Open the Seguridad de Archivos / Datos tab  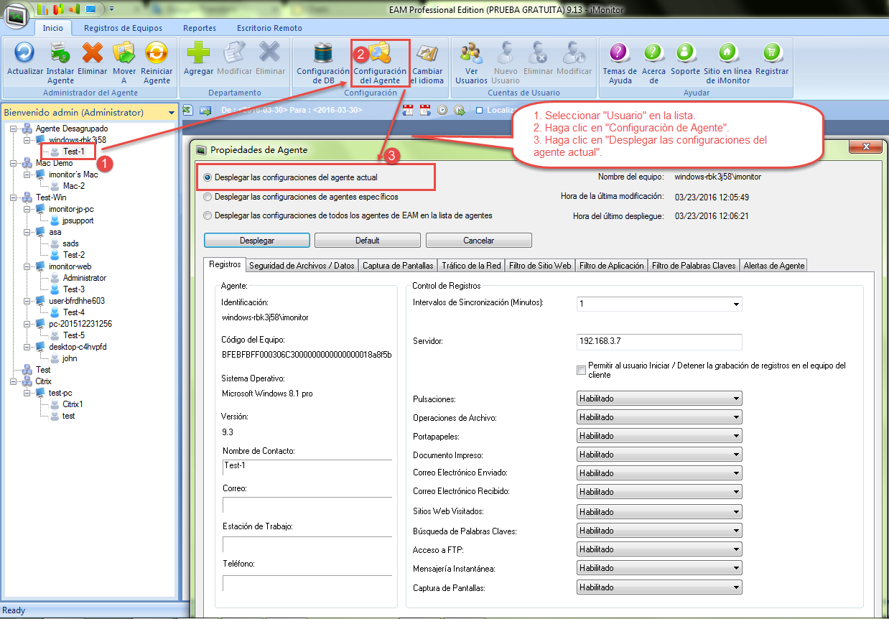tap(302, 266)
